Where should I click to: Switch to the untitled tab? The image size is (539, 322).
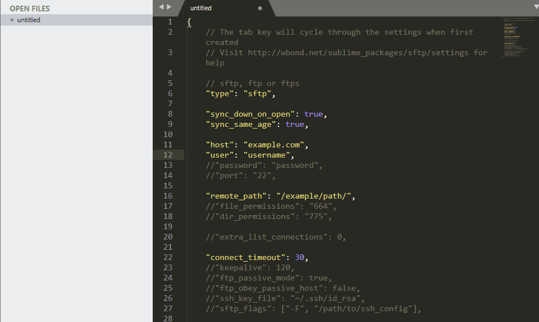[201, 9]
